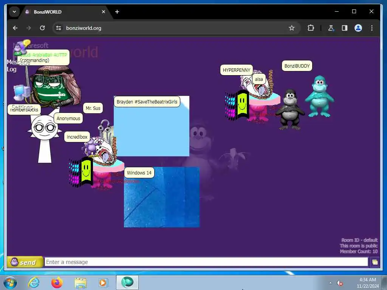Viewport: 387px width, 290px height.
Task: Show hidden system tray icons
Action: (330, 283)
